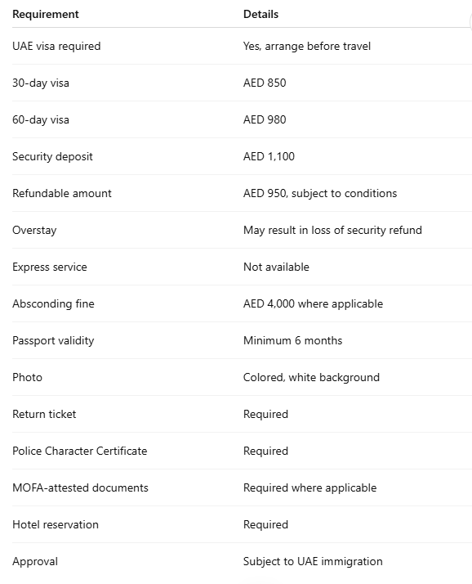
Task: Click the AED 980 price cell
Action: (265, 119)
